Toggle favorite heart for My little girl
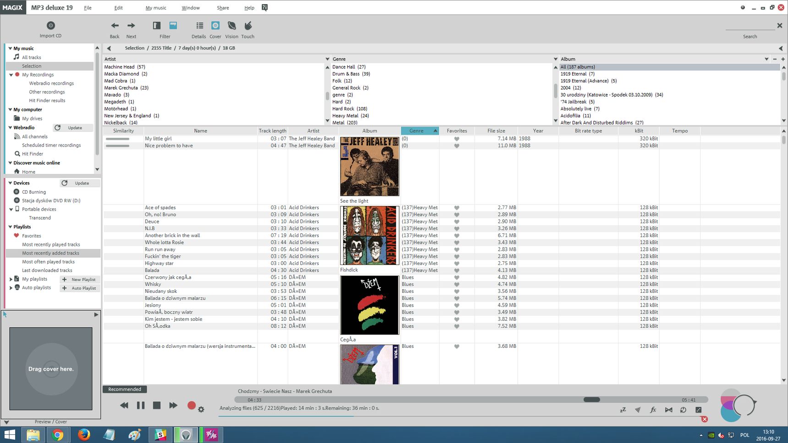This screenshot has width=788, height=443. (457, 139)
